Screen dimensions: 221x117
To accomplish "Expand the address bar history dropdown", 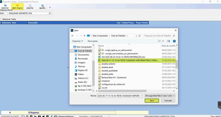I will [136, 36].
